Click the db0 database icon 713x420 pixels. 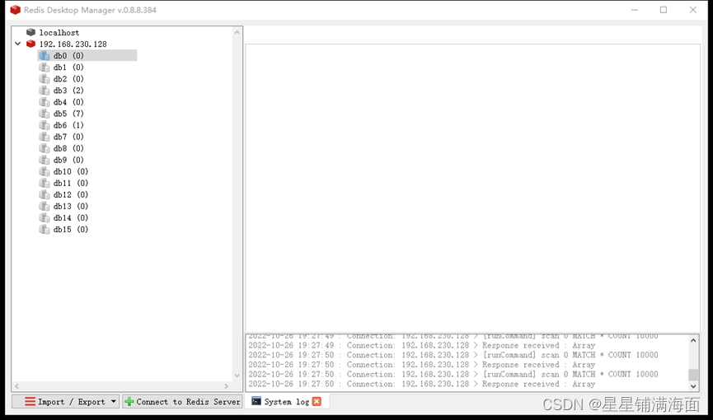click(45, 55)
